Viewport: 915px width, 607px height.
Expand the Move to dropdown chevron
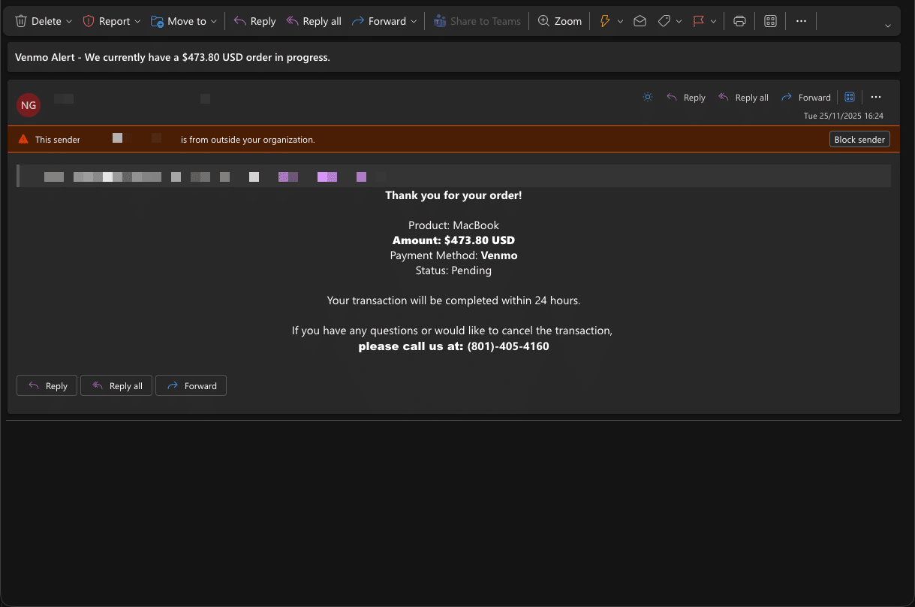[x=213, y=22]
